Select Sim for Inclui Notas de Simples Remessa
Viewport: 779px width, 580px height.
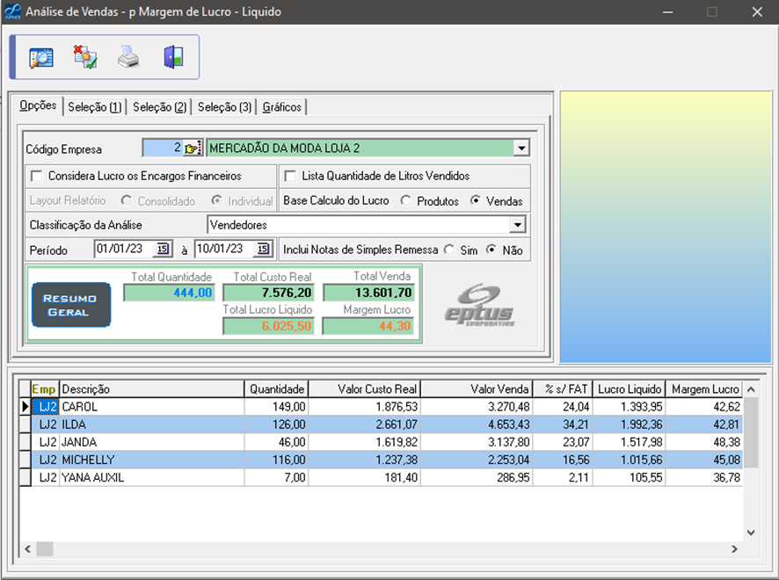pos(449,250)
